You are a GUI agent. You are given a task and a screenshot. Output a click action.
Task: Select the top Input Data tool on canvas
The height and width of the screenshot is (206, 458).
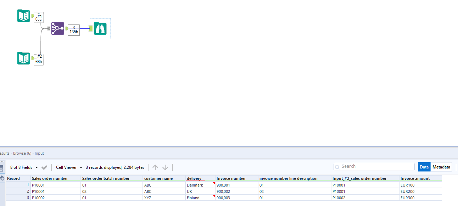coord(23,16)
